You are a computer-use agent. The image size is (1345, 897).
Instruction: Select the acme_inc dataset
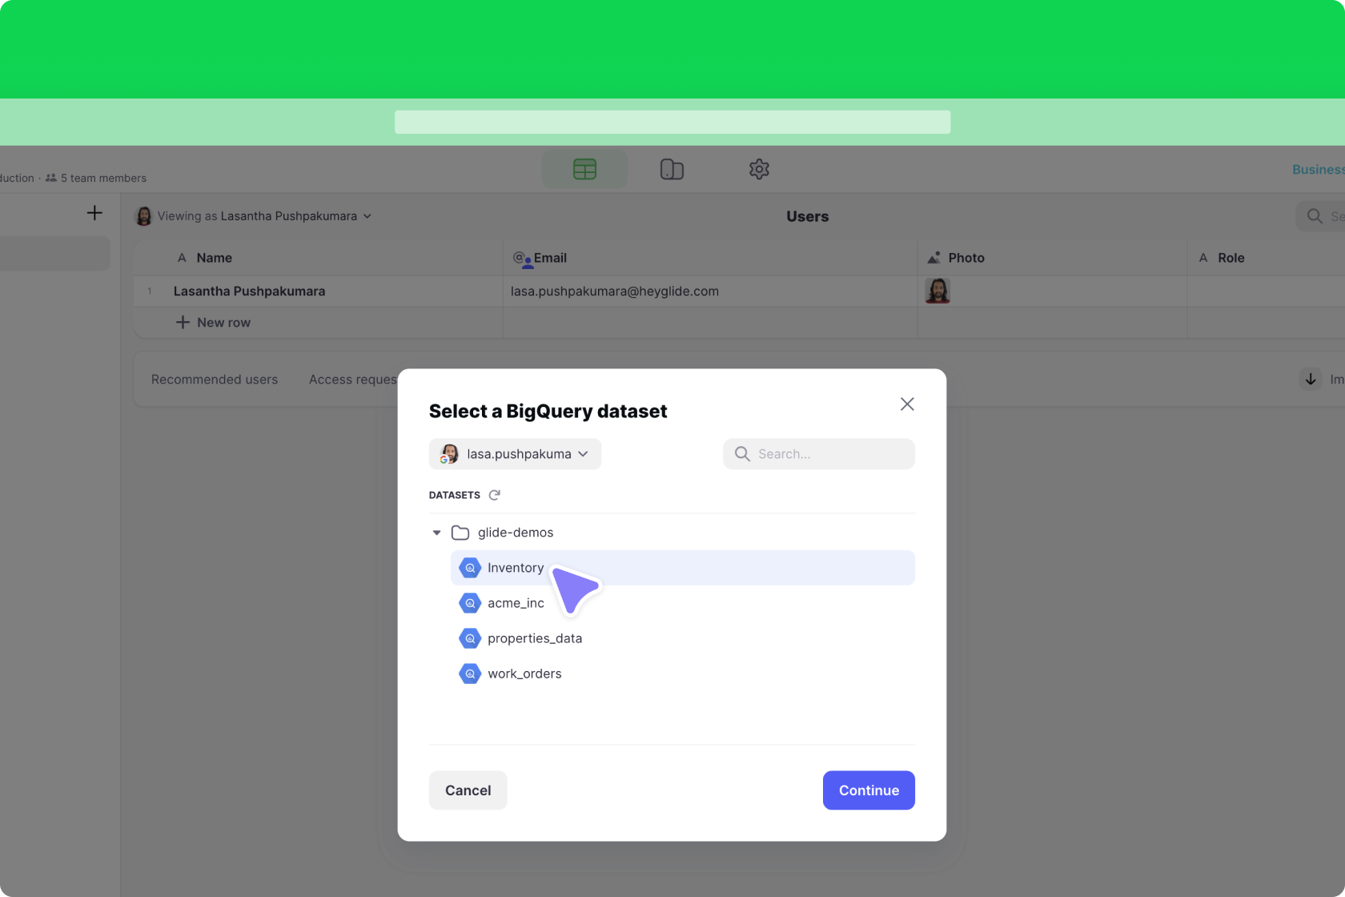pyautogui.click(x=516, y=603)
